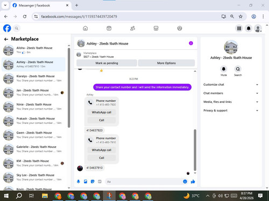
Task: Attach a photo file in composer
Action: click(86, 182)
